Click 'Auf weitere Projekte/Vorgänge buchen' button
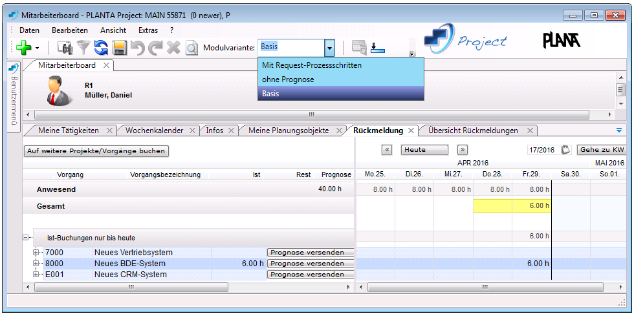The height and width of the screenshot is (314, 634). [x=96, y=151]
